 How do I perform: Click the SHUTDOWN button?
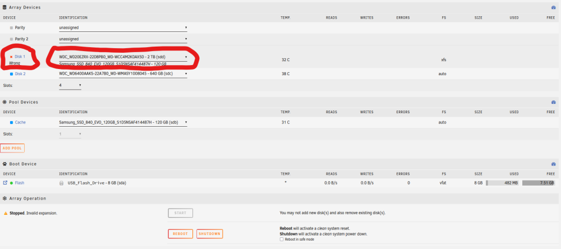coord(210,234)
